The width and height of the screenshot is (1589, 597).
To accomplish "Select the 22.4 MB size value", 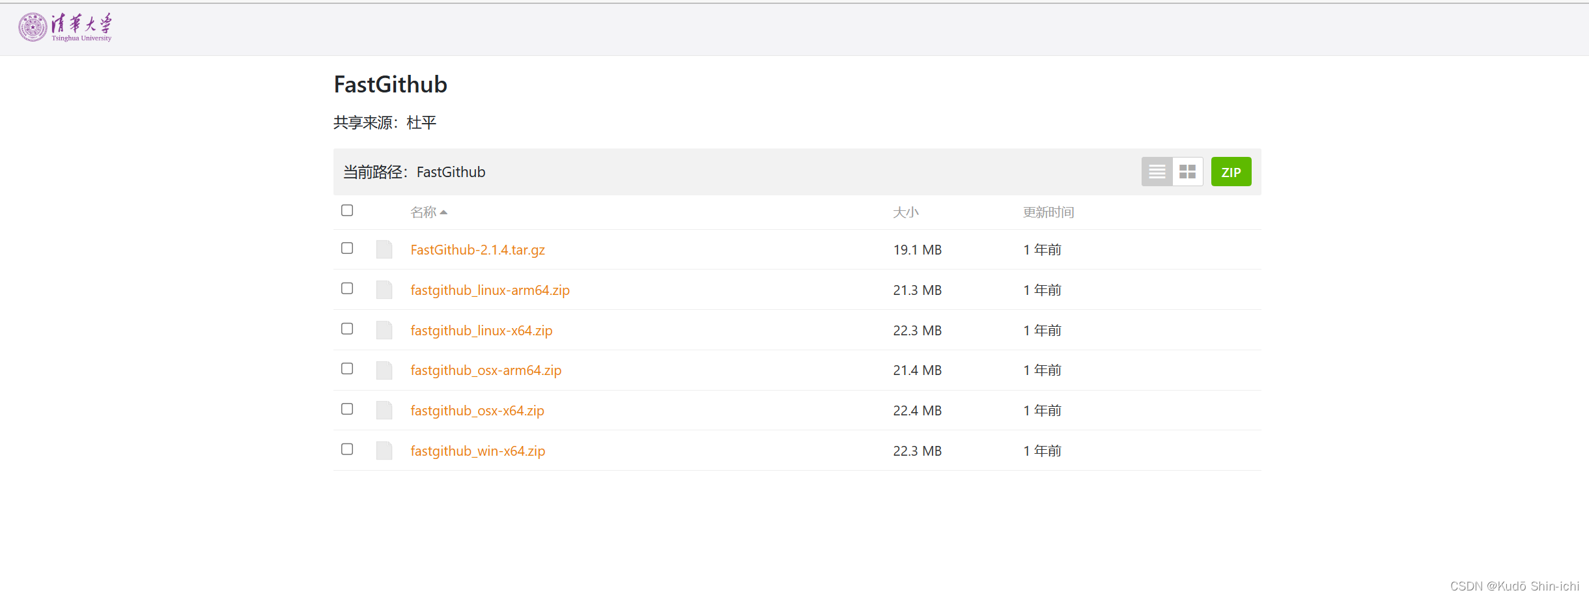I will (918, 411).
